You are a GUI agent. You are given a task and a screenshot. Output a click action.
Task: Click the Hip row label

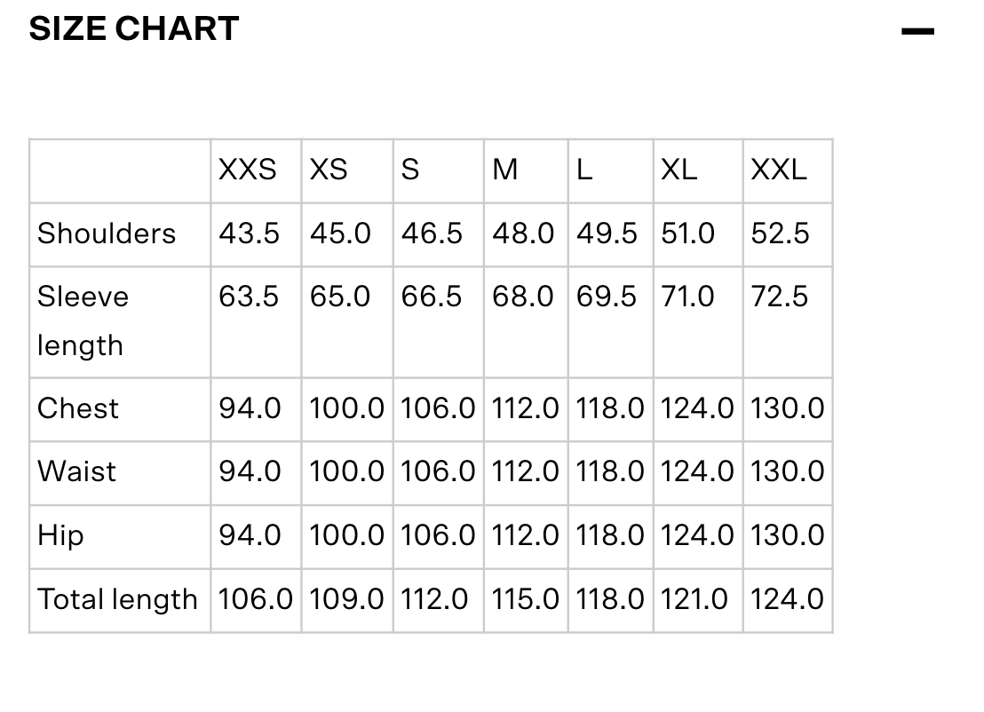pos(60,535)
